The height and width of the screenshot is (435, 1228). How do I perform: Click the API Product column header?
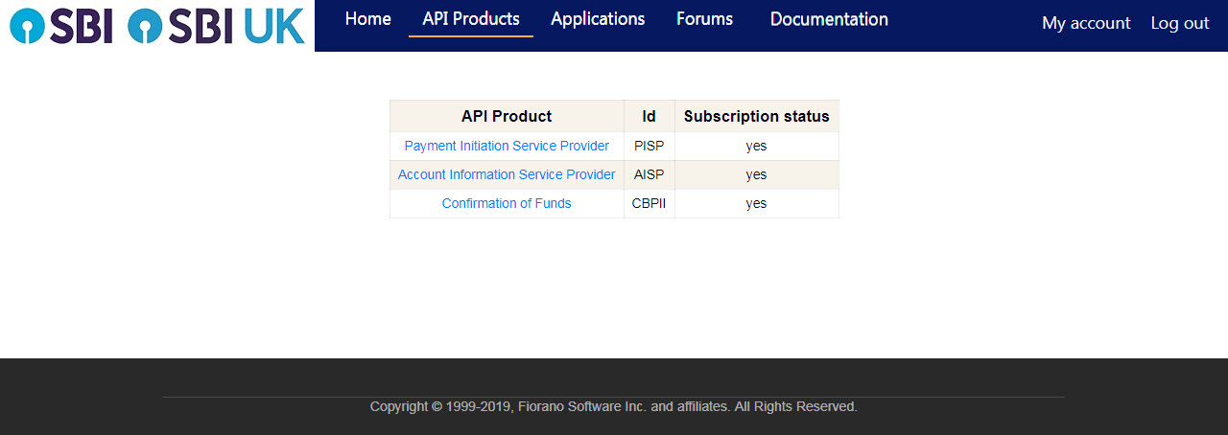507,116
